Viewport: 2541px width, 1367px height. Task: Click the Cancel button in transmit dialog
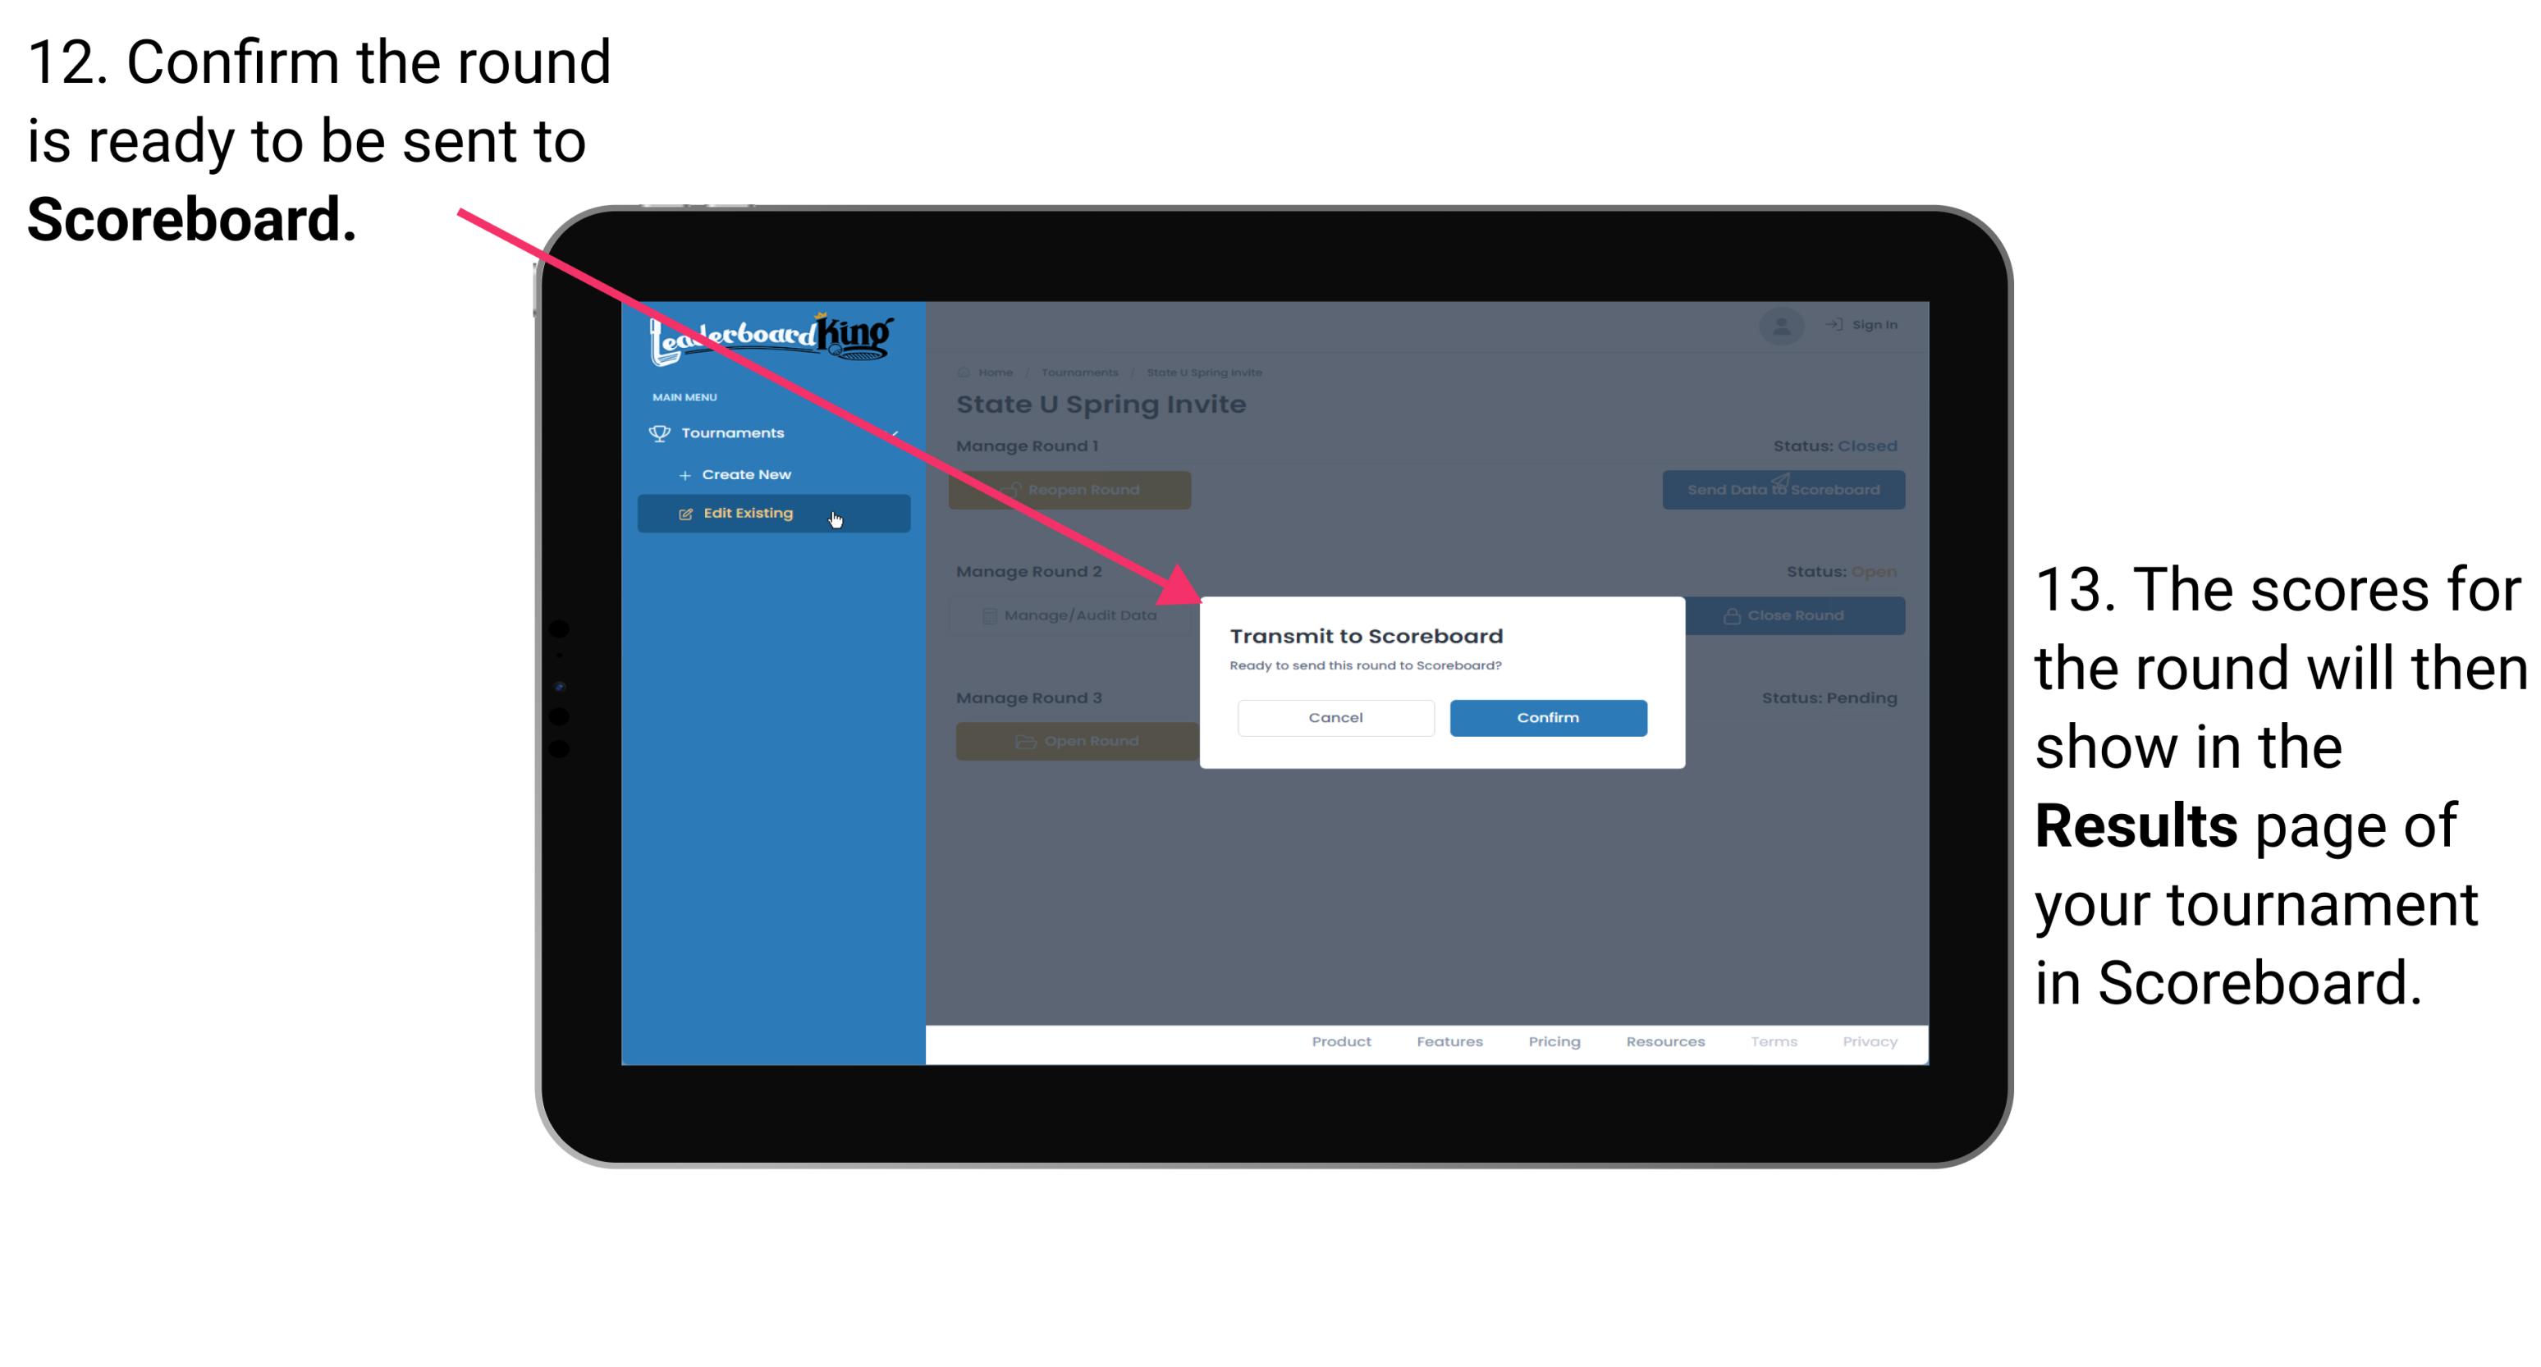[1335, 716]
